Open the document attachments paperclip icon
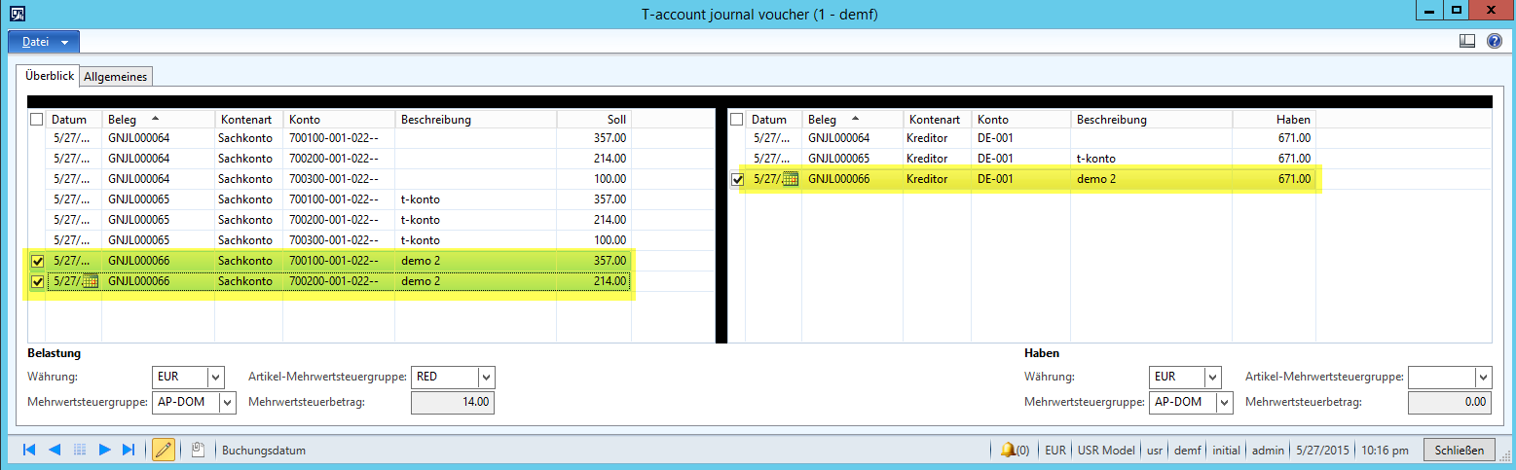 tap(198, 450)
